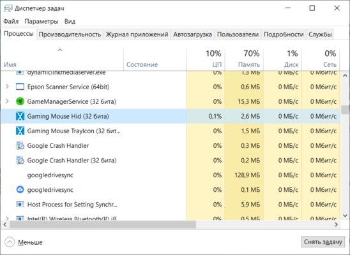Click the Task Manager title bar icon
The image size is (350, 255).
click(x=8, y=8)
